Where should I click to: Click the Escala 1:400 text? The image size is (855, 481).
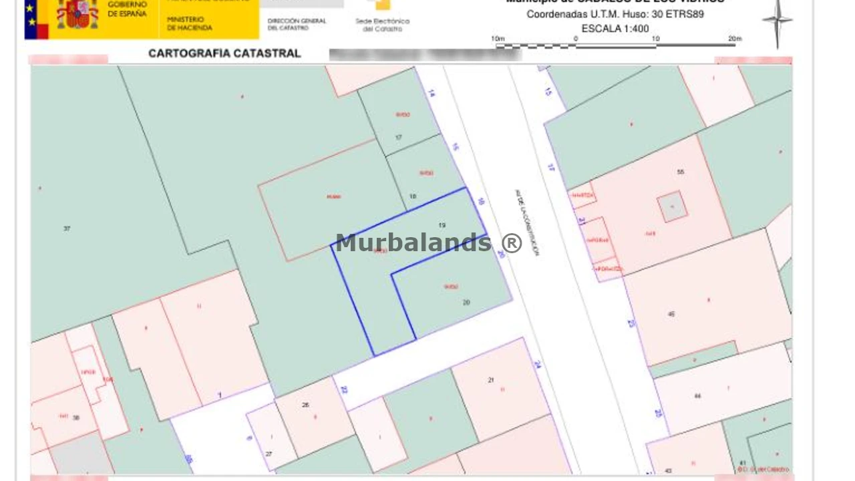coord(615,29)
